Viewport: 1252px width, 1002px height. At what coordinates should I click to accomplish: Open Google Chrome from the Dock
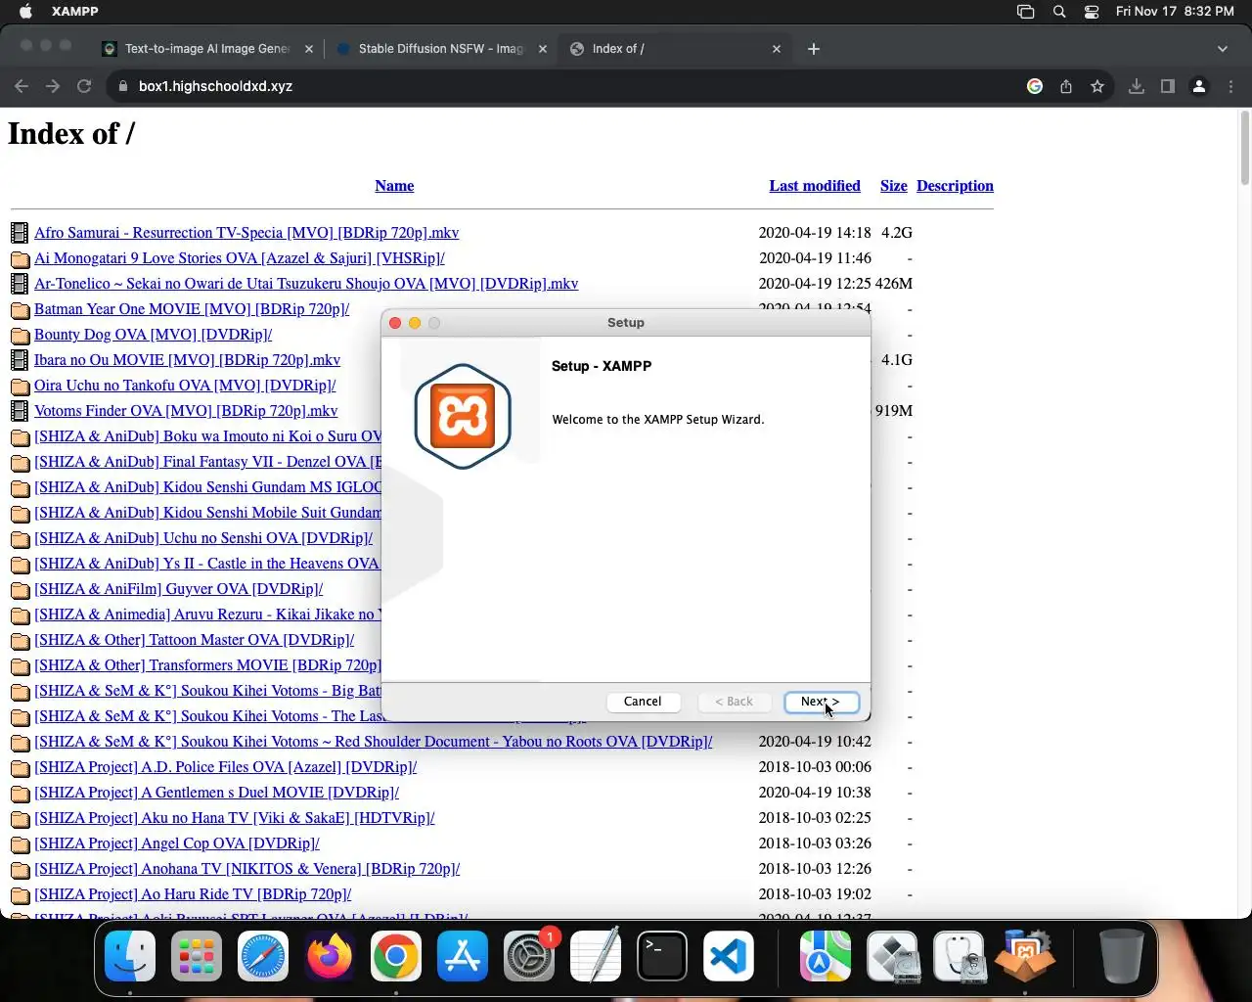tap(396, 956)
